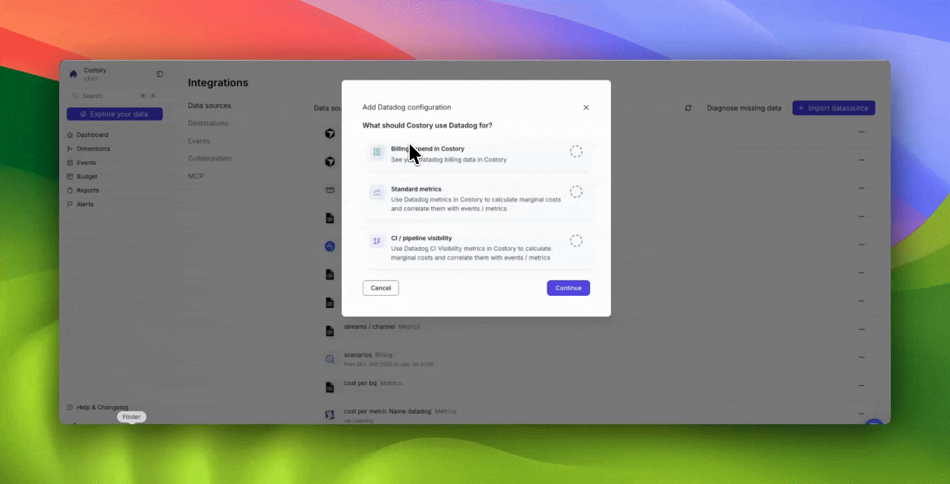Screen dimensions: 950x484
Task: Select the Standard metrics radio button
Action: point(576,192)
